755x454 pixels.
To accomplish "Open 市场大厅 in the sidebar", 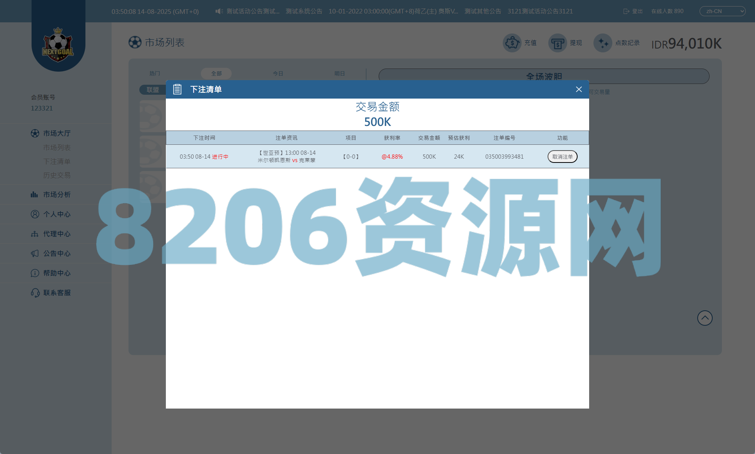I will pos(57,133).
